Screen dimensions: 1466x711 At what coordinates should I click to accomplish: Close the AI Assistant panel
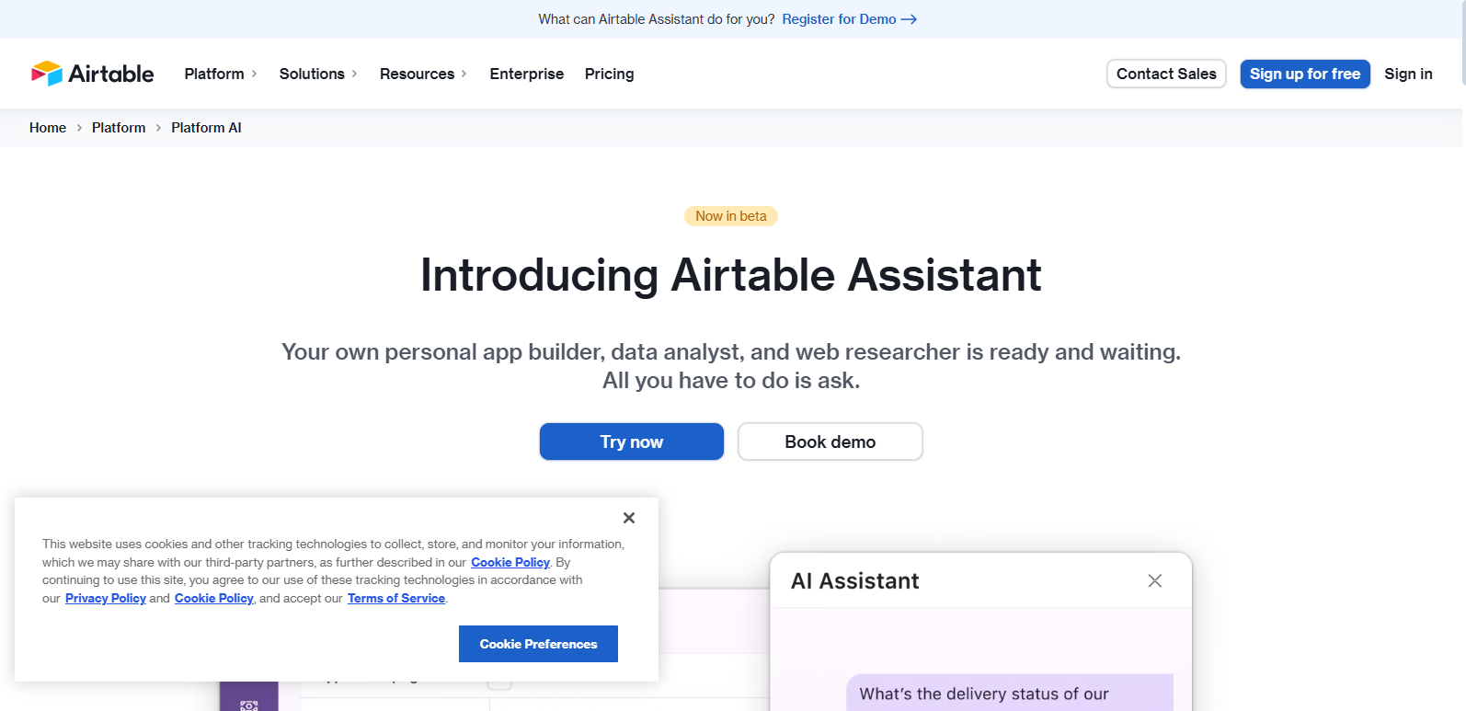coord(1155,580)
